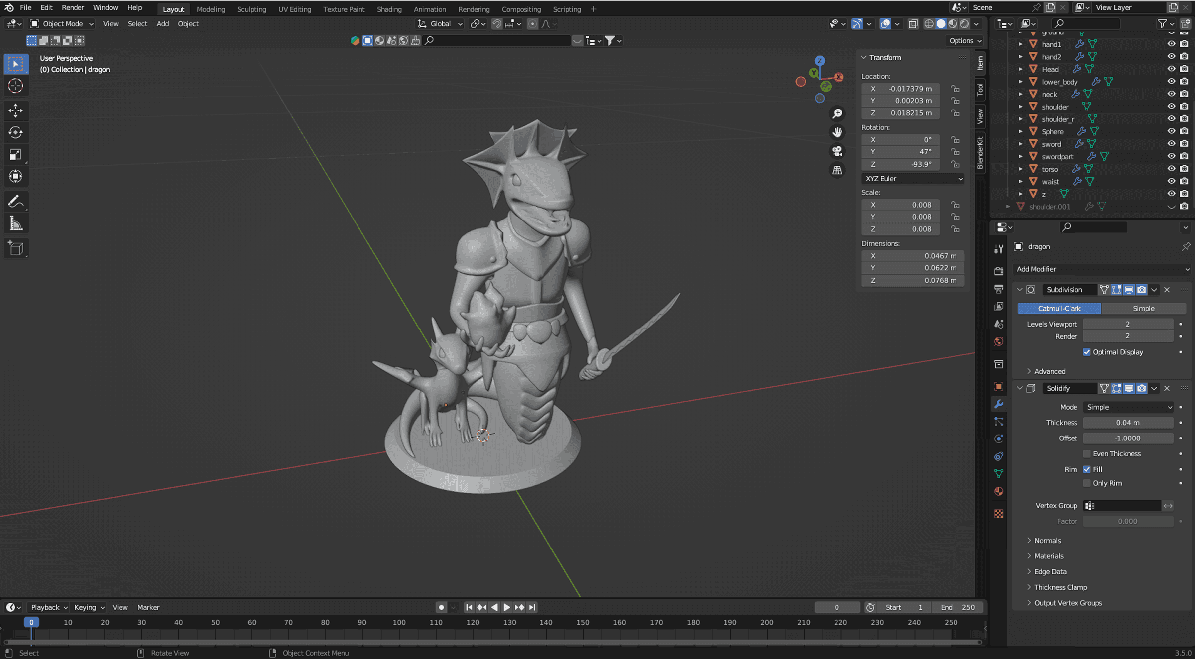
Task: Switch to the Sculpting workspace tab
Action: click(251, 9)
